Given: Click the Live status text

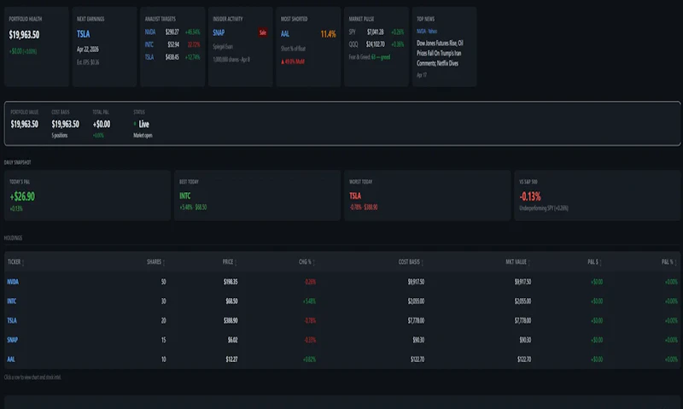Looking at the screenshot, I should (x=143, y=124).
